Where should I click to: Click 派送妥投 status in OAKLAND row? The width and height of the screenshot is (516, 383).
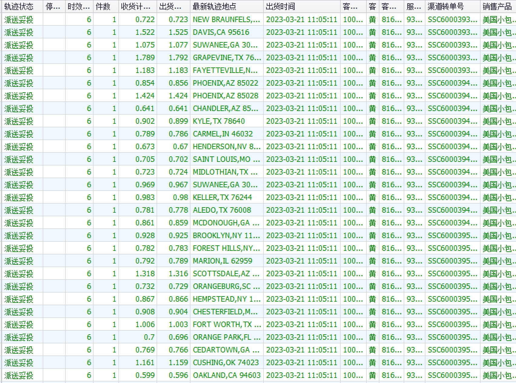[19, 375]
